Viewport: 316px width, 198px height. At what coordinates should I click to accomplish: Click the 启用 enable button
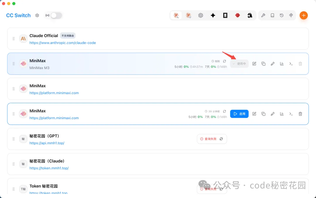pyautogui.click(x=239, y=114)
